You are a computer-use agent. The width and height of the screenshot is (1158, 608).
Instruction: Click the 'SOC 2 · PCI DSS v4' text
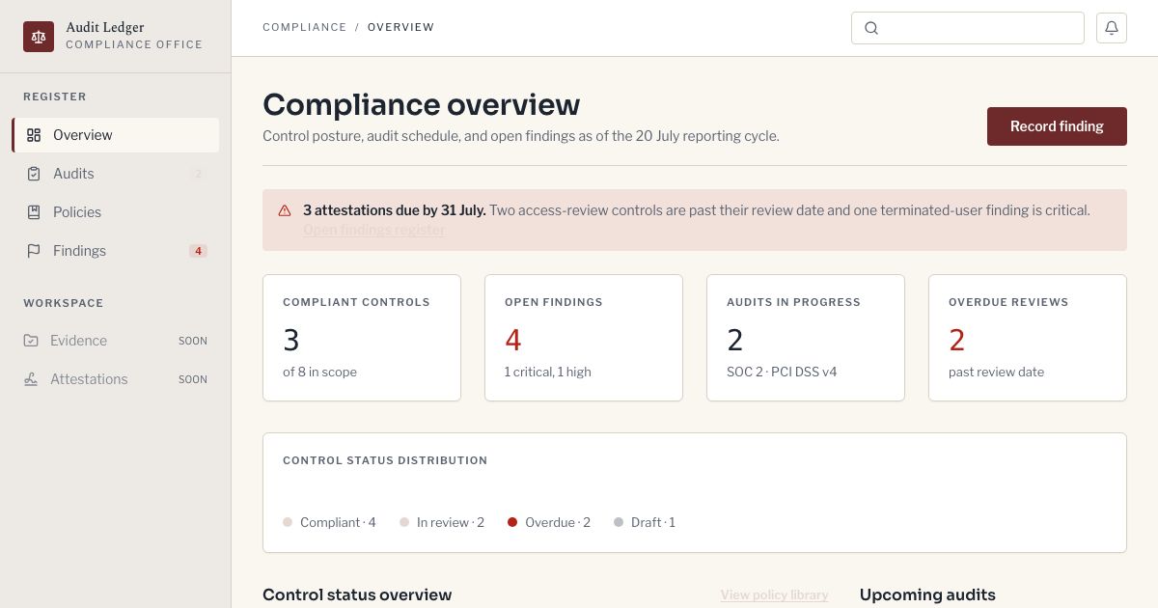[782, 372]
